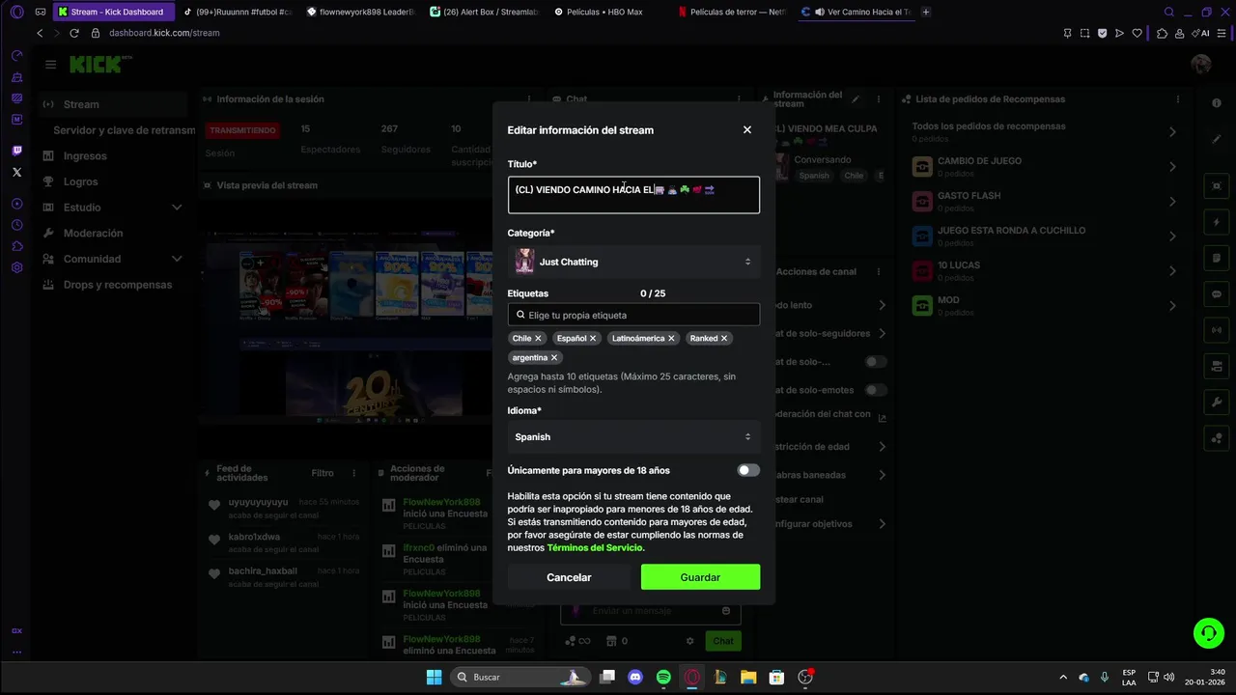Viewport: 1236px width, 695px height.
Task: Click the address bar URL
Action: point(164,33)
